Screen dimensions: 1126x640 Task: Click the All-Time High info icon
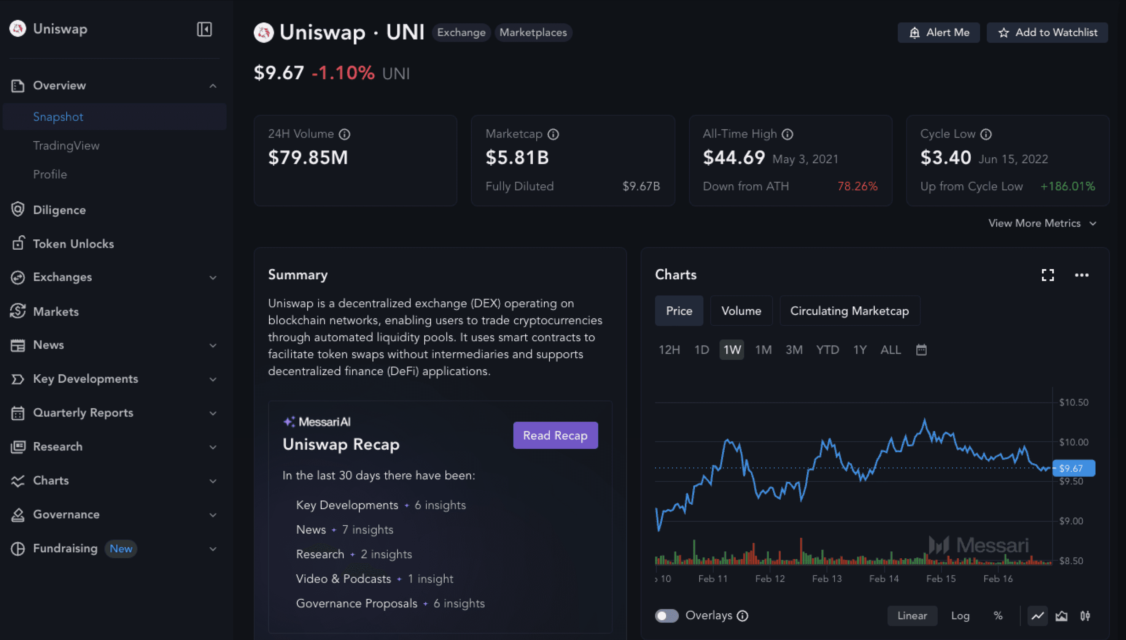(787, 134)
